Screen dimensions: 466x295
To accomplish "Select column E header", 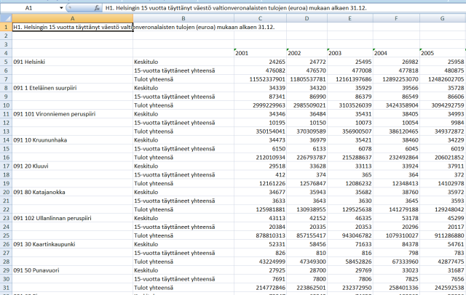I will pyautogui.click(x=349, y=18).
